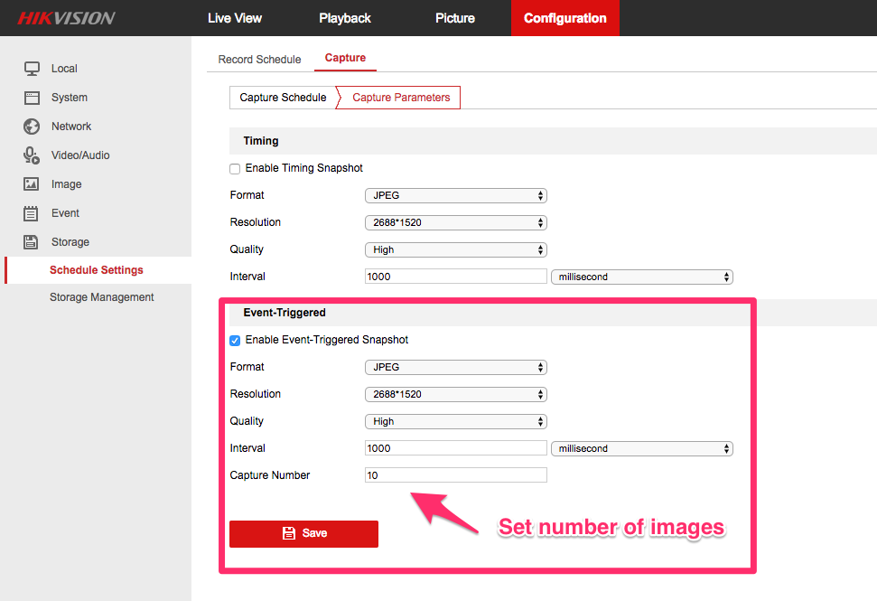Enable the Timing Snapshot checkbox
Screen dimensions: 877x601
(x=235, y=169)
